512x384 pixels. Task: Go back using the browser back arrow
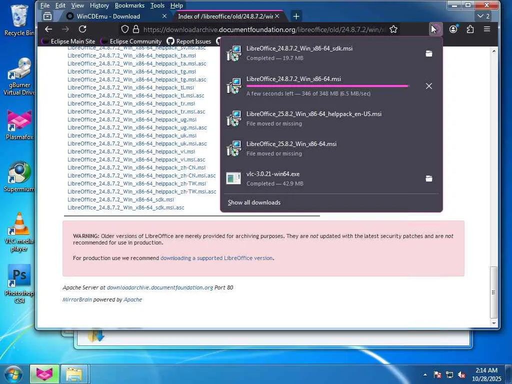(x=48, y=29)
